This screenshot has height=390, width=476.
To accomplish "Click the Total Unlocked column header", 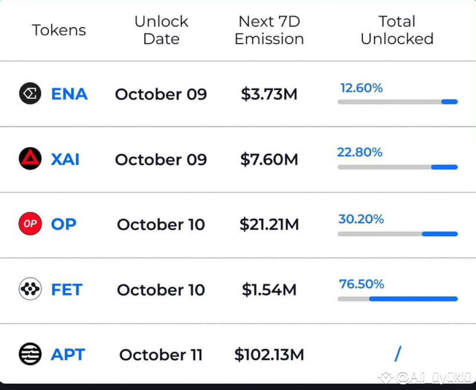I will coord(397,30).
